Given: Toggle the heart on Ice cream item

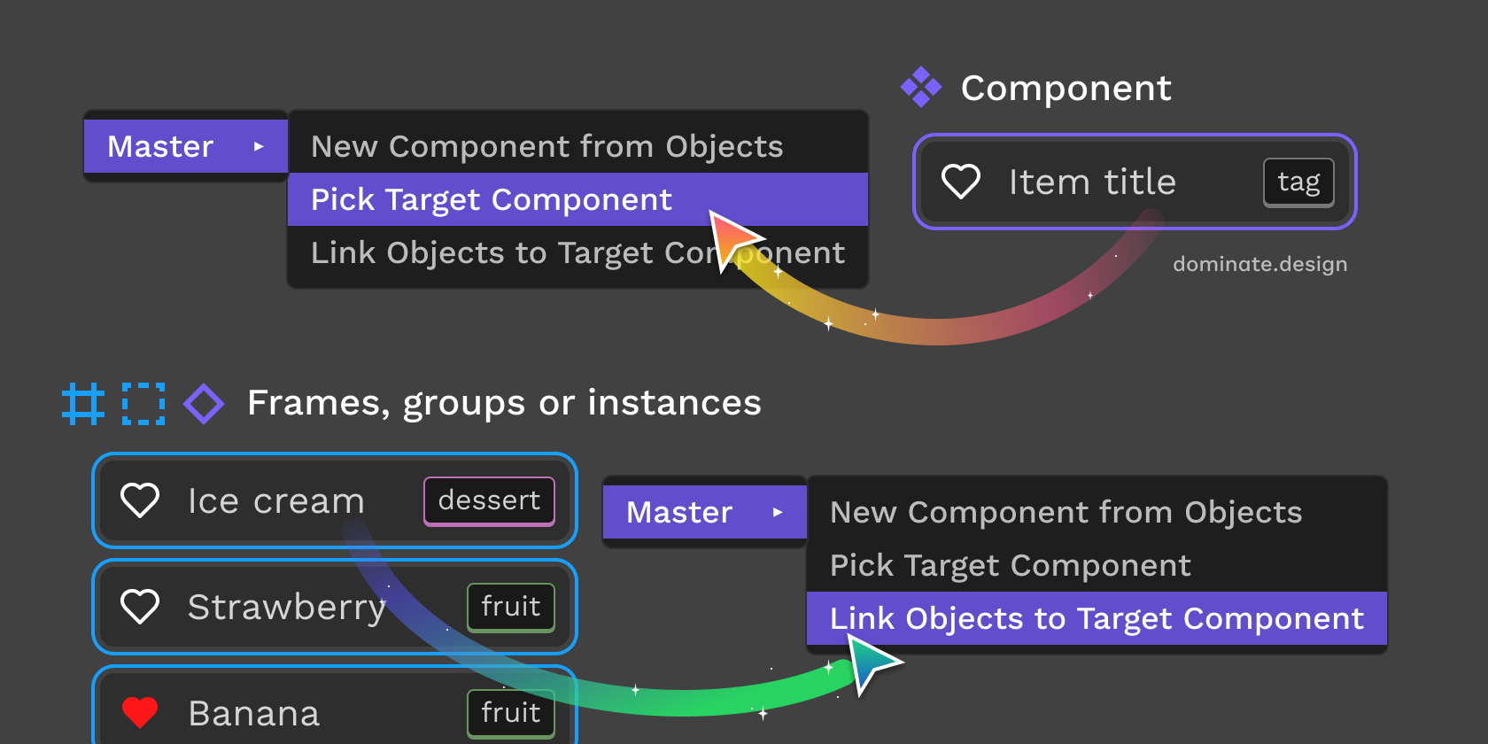Looking at the screenshot, I should (140, 500).
